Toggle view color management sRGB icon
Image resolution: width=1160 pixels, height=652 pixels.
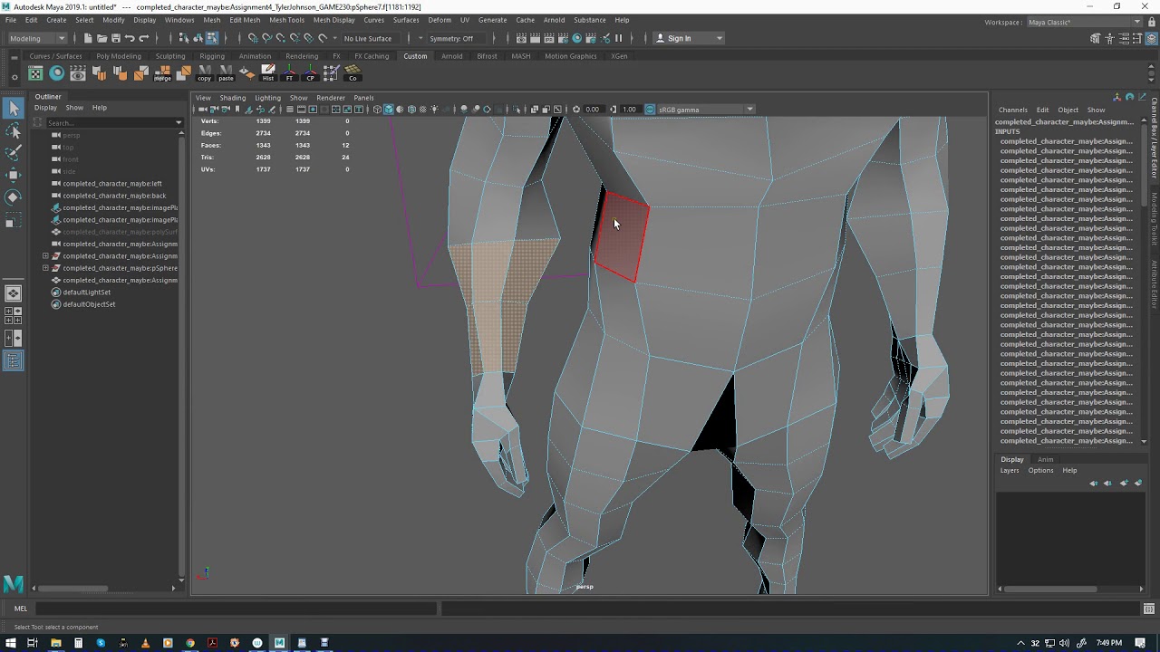click(x=651, y=110)
